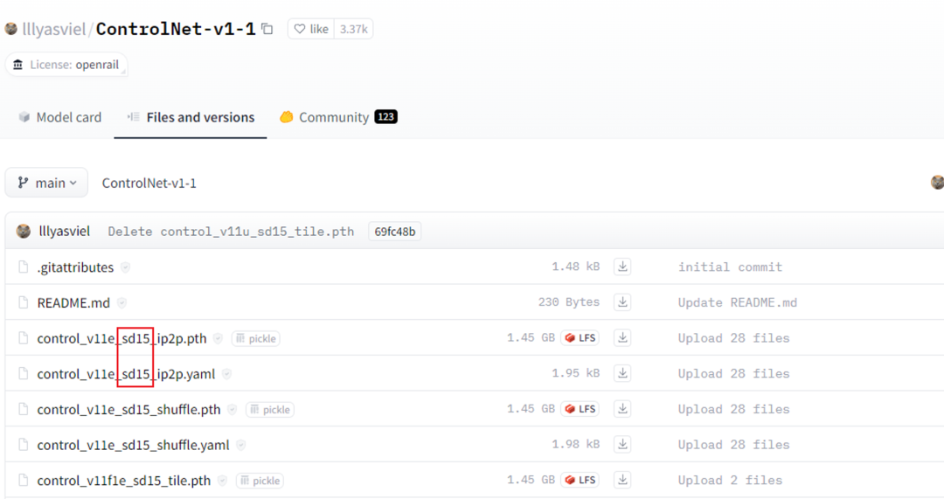Open control_v11e_sd15_shuffle.yaml file
Screen dimensions: 944x499
point(133,445)
